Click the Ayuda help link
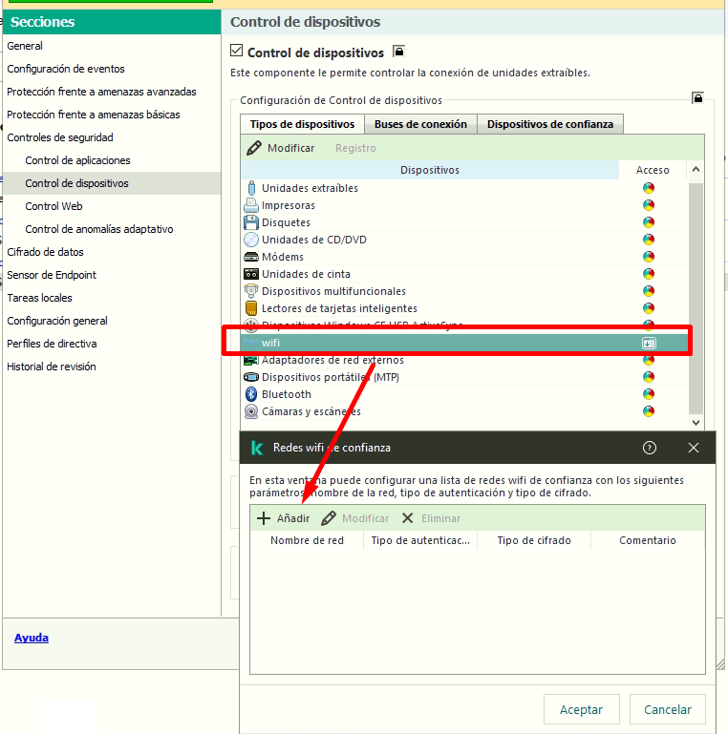The width and height of the screenshot is (728, 734). 32,638
